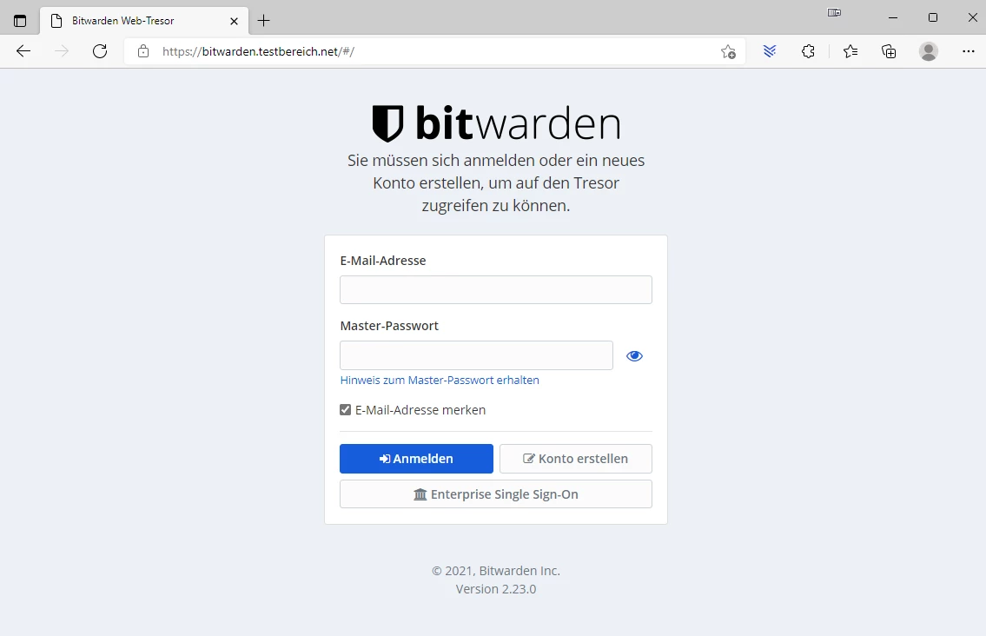Focus the Master-Passwort input field
The width and height of the screenshot is (986, 636).
pyautogui.click(x=476, y=355)
